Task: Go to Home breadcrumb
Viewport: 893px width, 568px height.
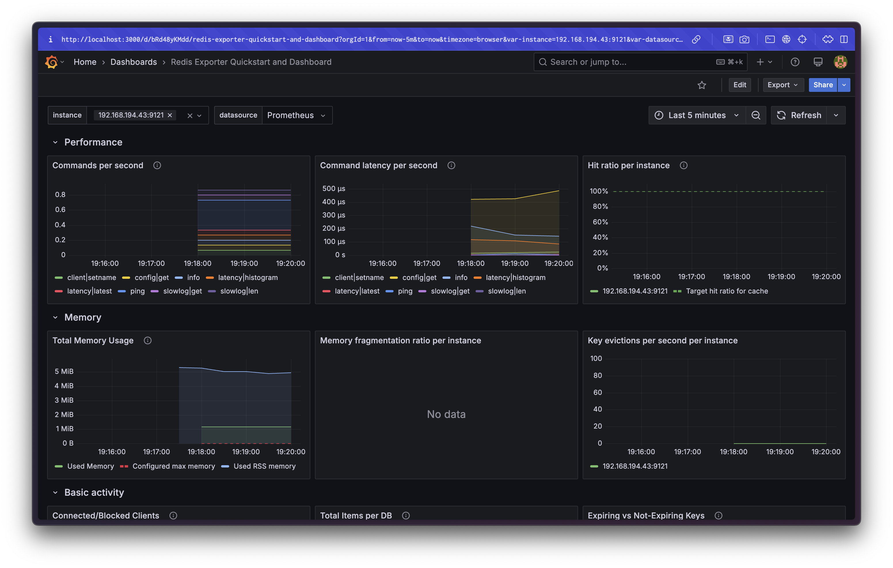Action: pos(85,62)
